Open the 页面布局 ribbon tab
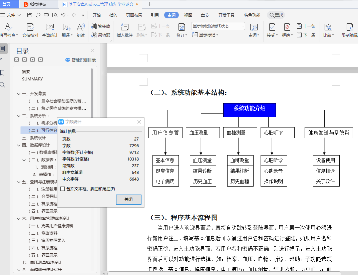Viewport: 358px width, 275px height. [x=134, y=15]
